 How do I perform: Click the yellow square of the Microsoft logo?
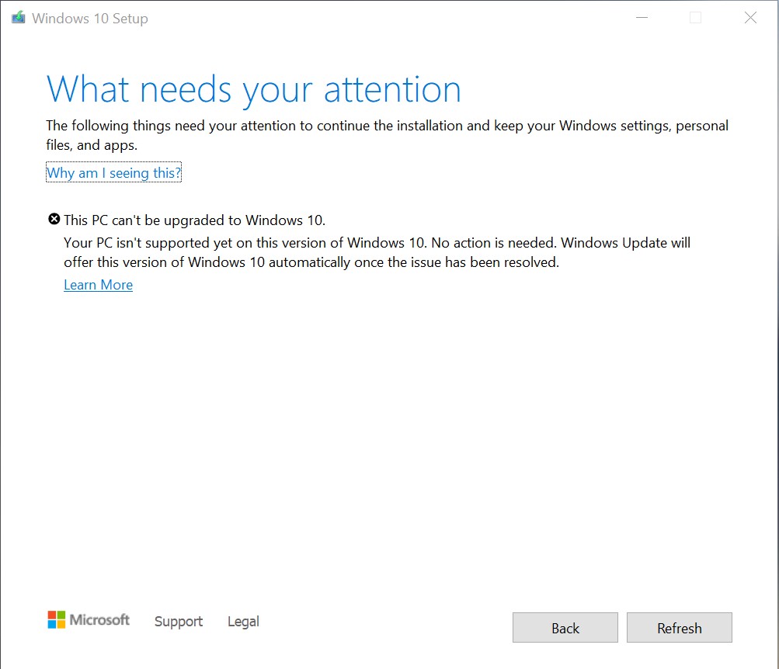point(61,625)
